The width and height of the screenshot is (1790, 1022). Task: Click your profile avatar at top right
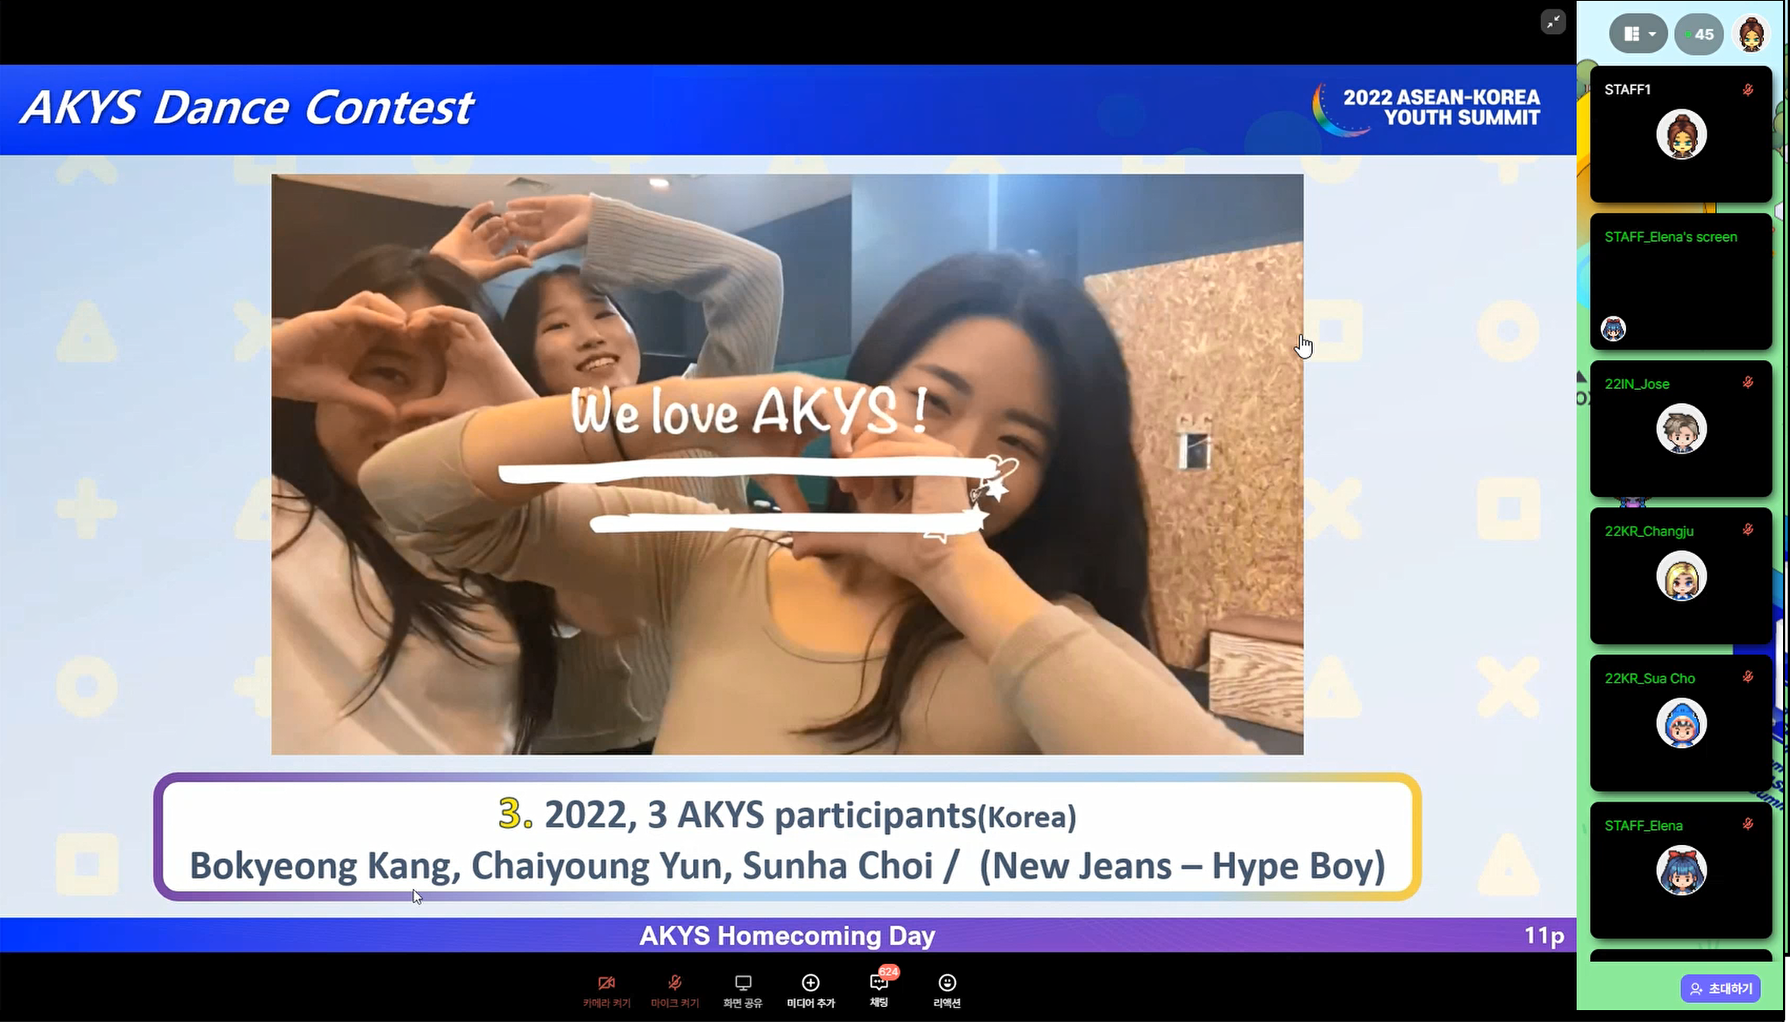pos(1751,34)
